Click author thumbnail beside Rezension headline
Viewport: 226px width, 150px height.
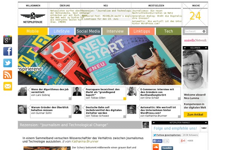pos(146,125)
